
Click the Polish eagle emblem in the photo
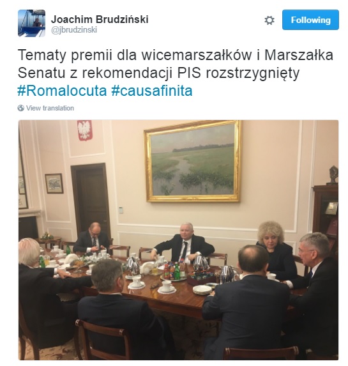click(x=85, y=130)
